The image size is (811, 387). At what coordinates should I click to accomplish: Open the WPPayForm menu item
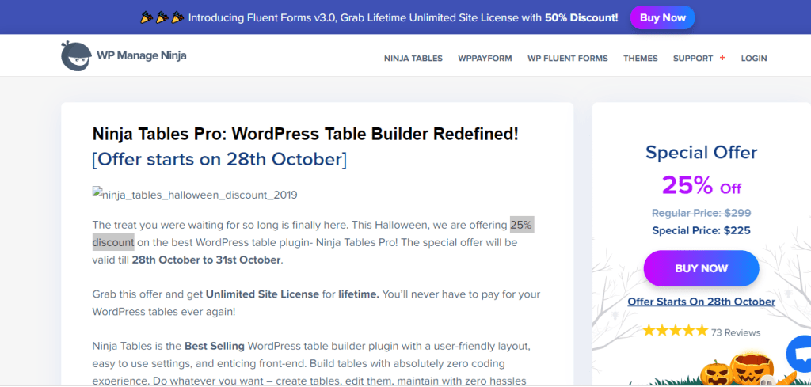coord(485,59)
